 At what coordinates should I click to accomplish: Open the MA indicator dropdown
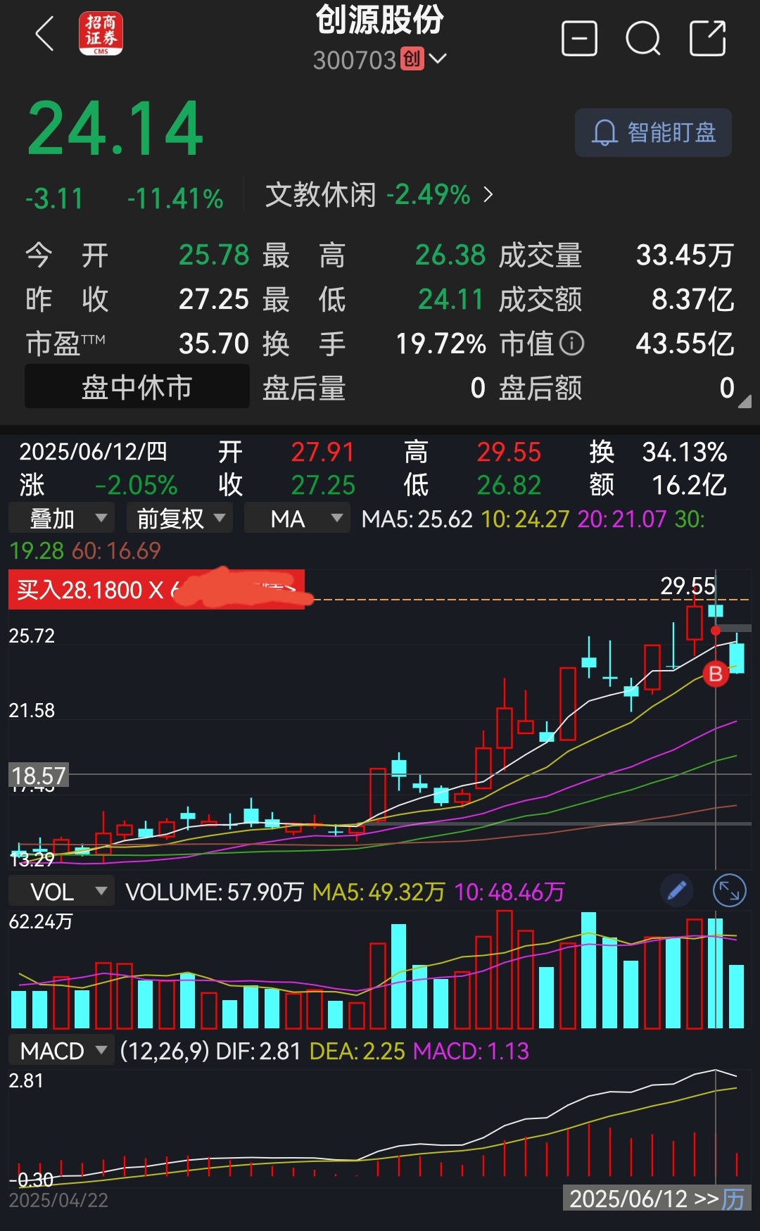click(x=297, y=519)
